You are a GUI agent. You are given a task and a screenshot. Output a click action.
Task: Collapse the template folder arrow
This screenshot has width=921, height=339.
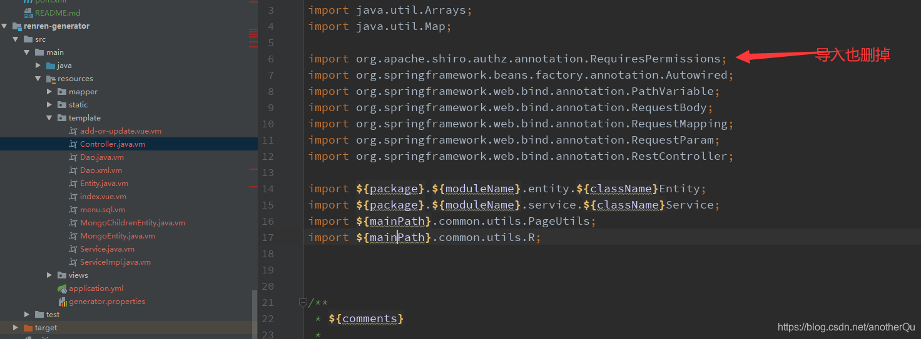tap(49, 118)
